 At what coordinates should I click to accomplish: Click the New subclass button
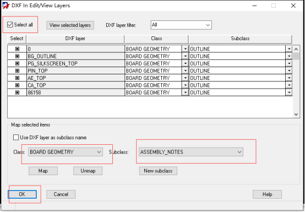158,171
